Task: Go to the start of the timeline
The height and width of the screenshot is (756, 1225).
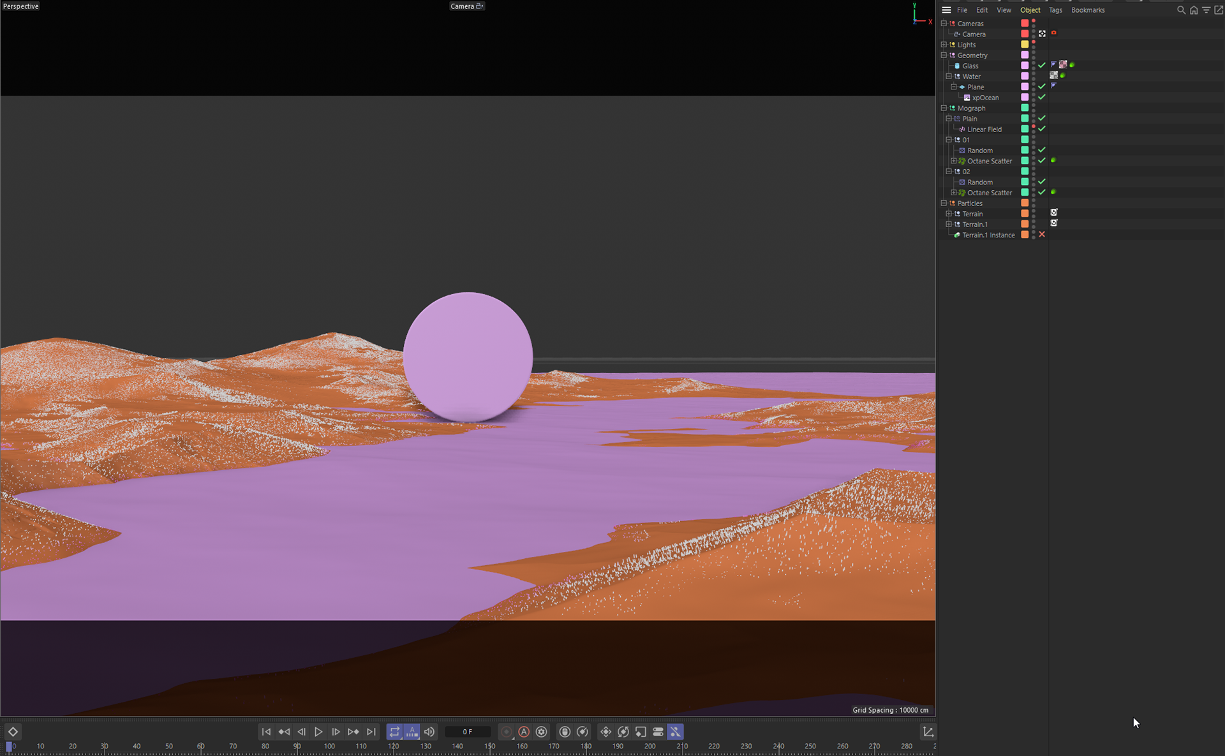Action: [266, 732]
